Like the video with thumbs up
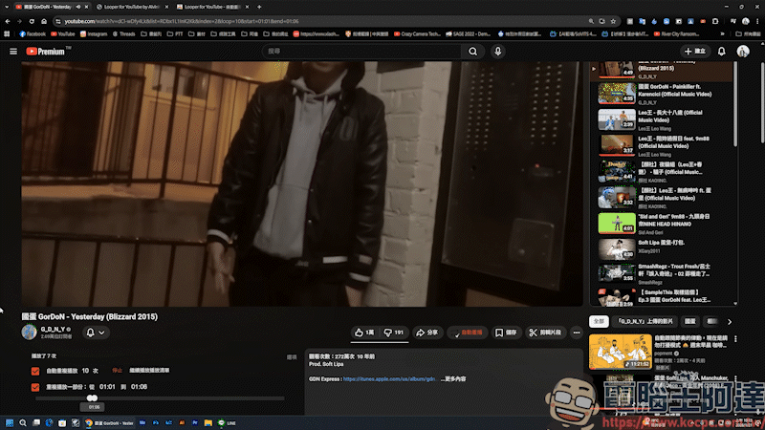 [x=364, y=333]
